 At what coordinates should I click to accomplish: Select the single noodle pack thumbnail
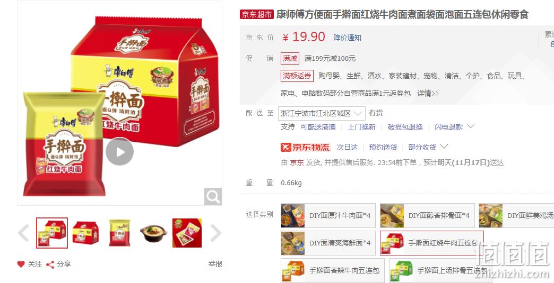[119, 233]
